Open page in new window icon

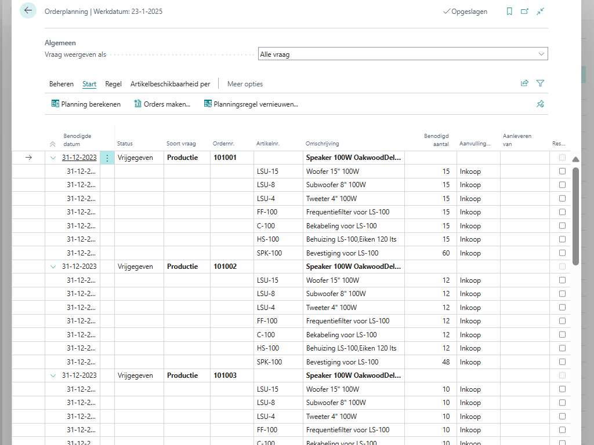click(524, 11)
